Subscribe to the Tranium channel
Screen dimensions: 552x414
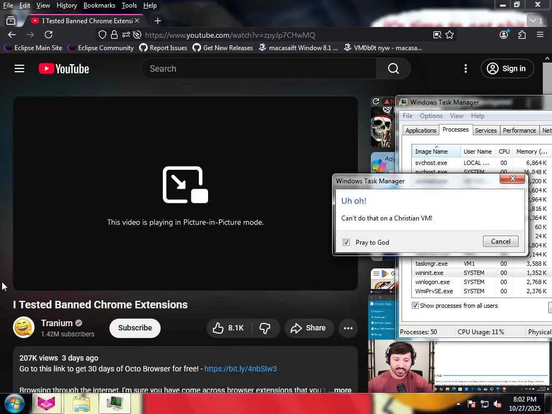pyautogui.click(x=135, y=328)
